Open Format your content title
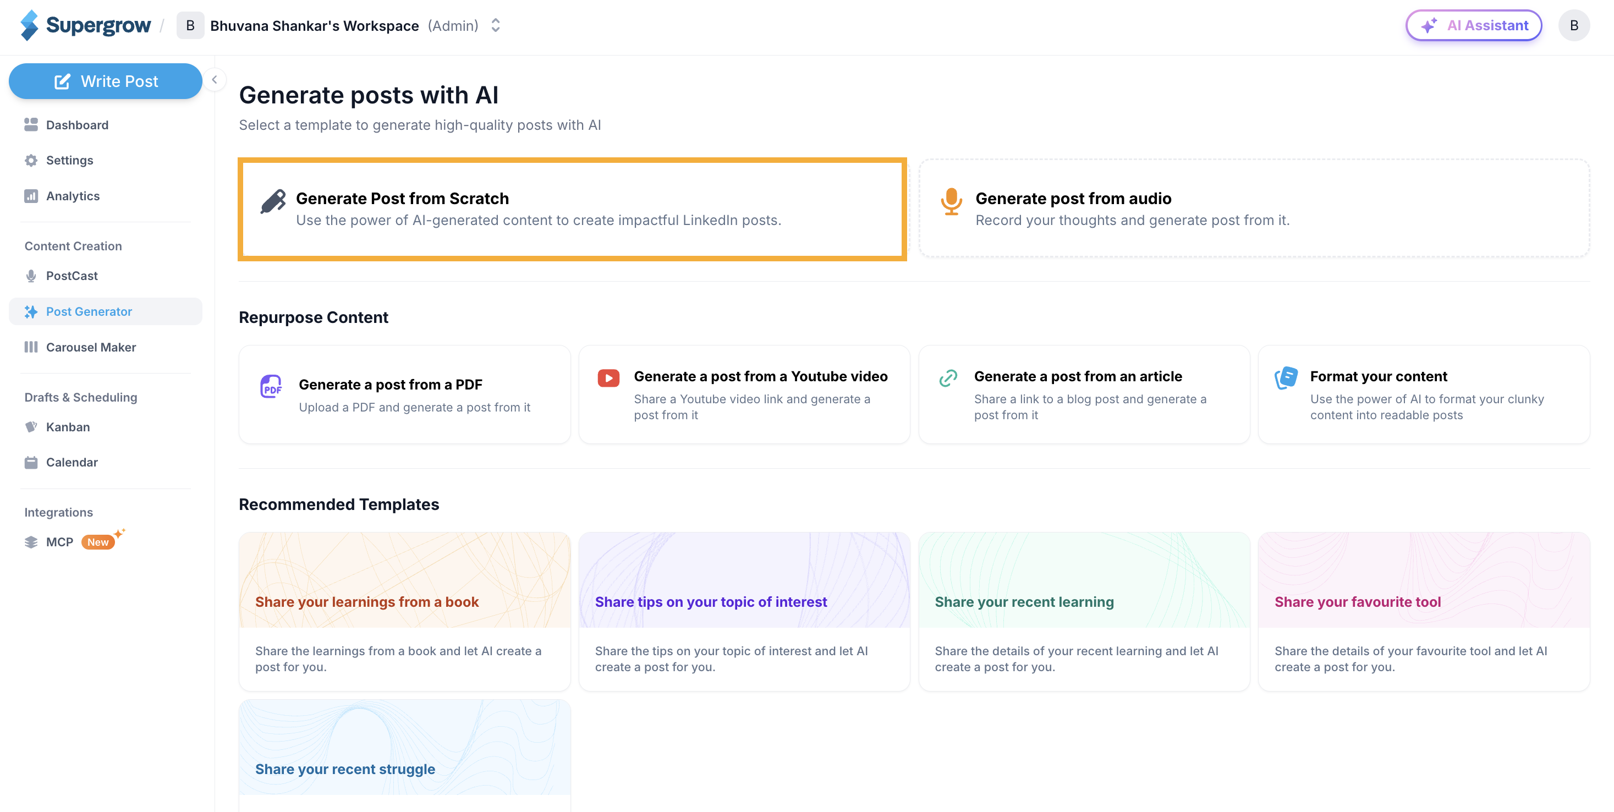Image resolution: width=1614 pixels, height=812 pixels. coord(1379,376)
